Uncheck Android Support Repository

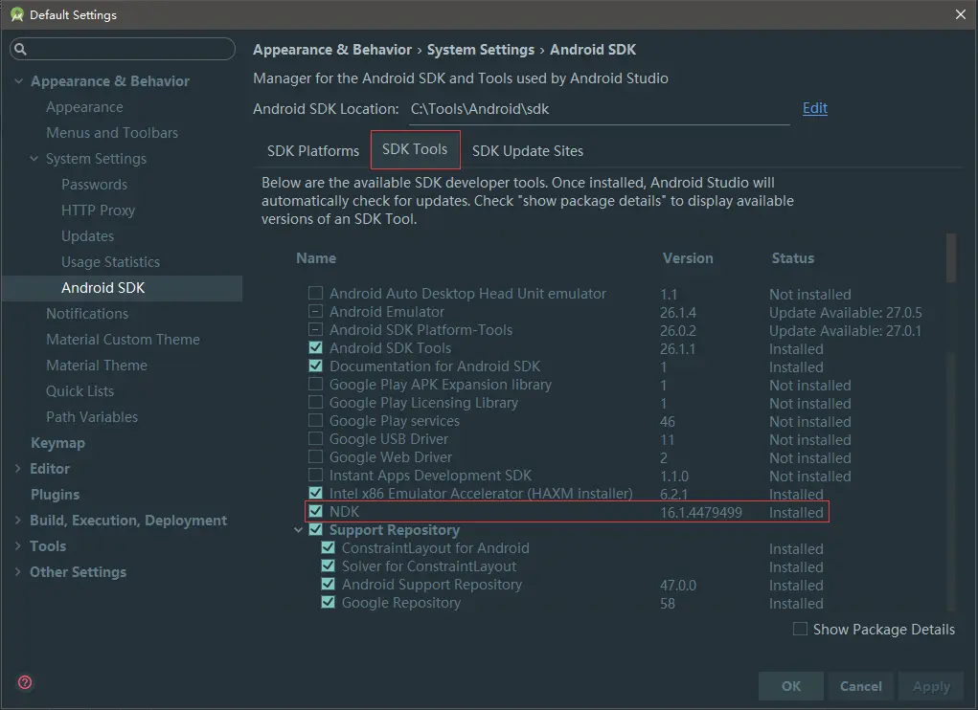pyautogui.click(x=329, y=584)
